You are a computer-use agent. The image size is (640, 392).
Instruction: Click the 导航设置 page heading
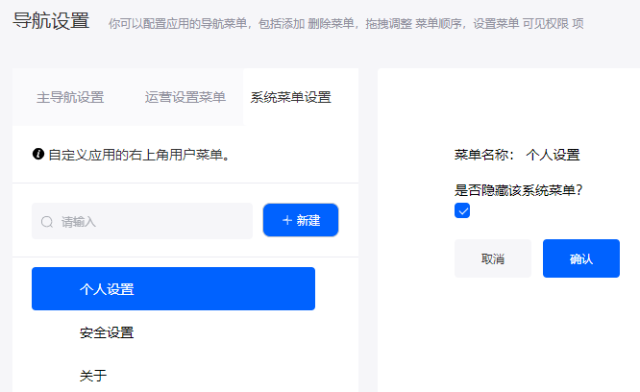(51, 20)
